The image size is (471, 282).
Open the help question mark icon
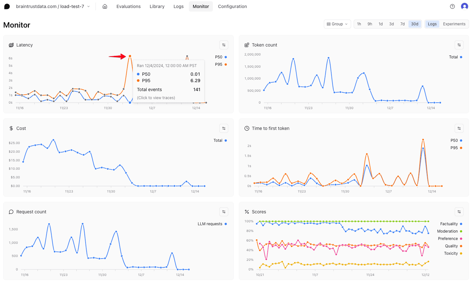[452, 6]
